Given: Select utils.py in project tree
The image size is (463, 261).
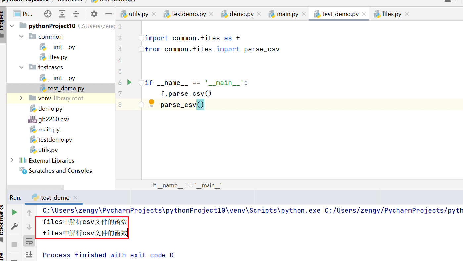Looking at the screenshot, I should tap(48, 150).
